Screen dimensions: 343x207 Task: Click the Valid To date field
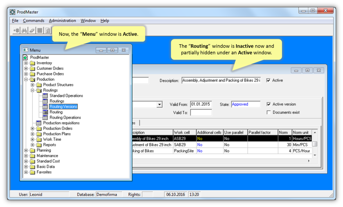201,113
